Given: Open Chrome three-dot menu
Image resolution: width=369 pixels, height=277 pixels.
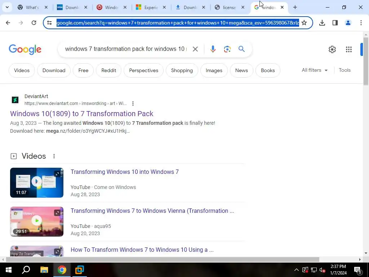Looking at the screenshot, I should (361, 23).
